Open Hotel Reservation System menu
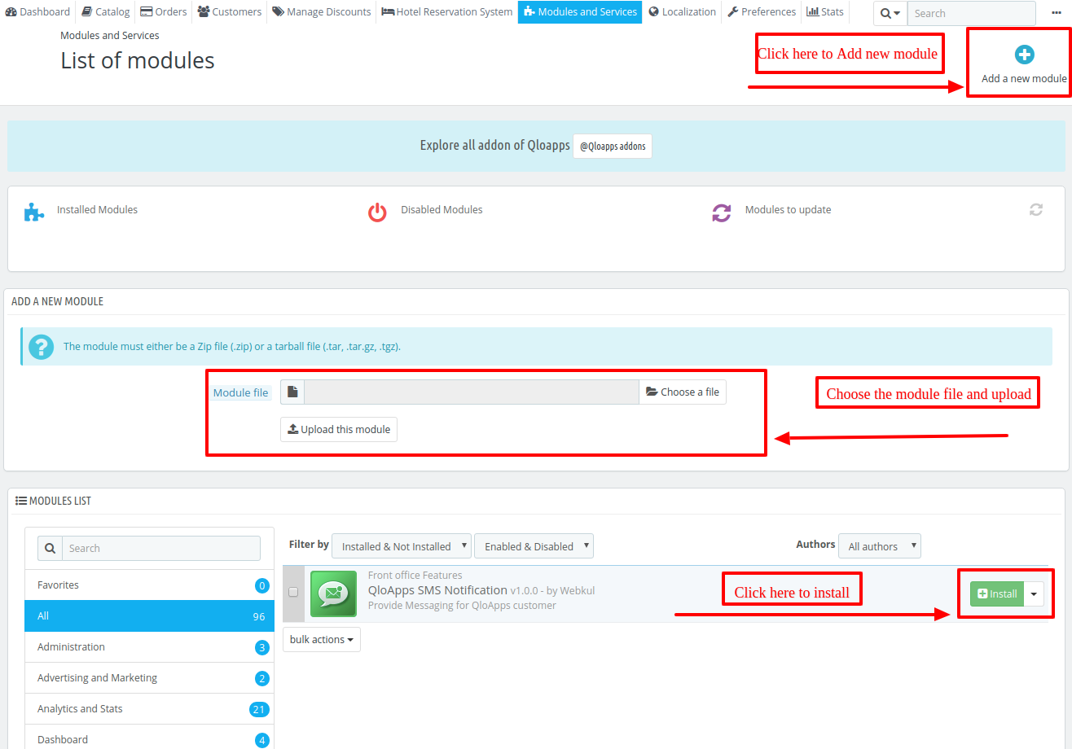Image resolution: width=1072 pixels, height=749 pixels. point(447,11)
